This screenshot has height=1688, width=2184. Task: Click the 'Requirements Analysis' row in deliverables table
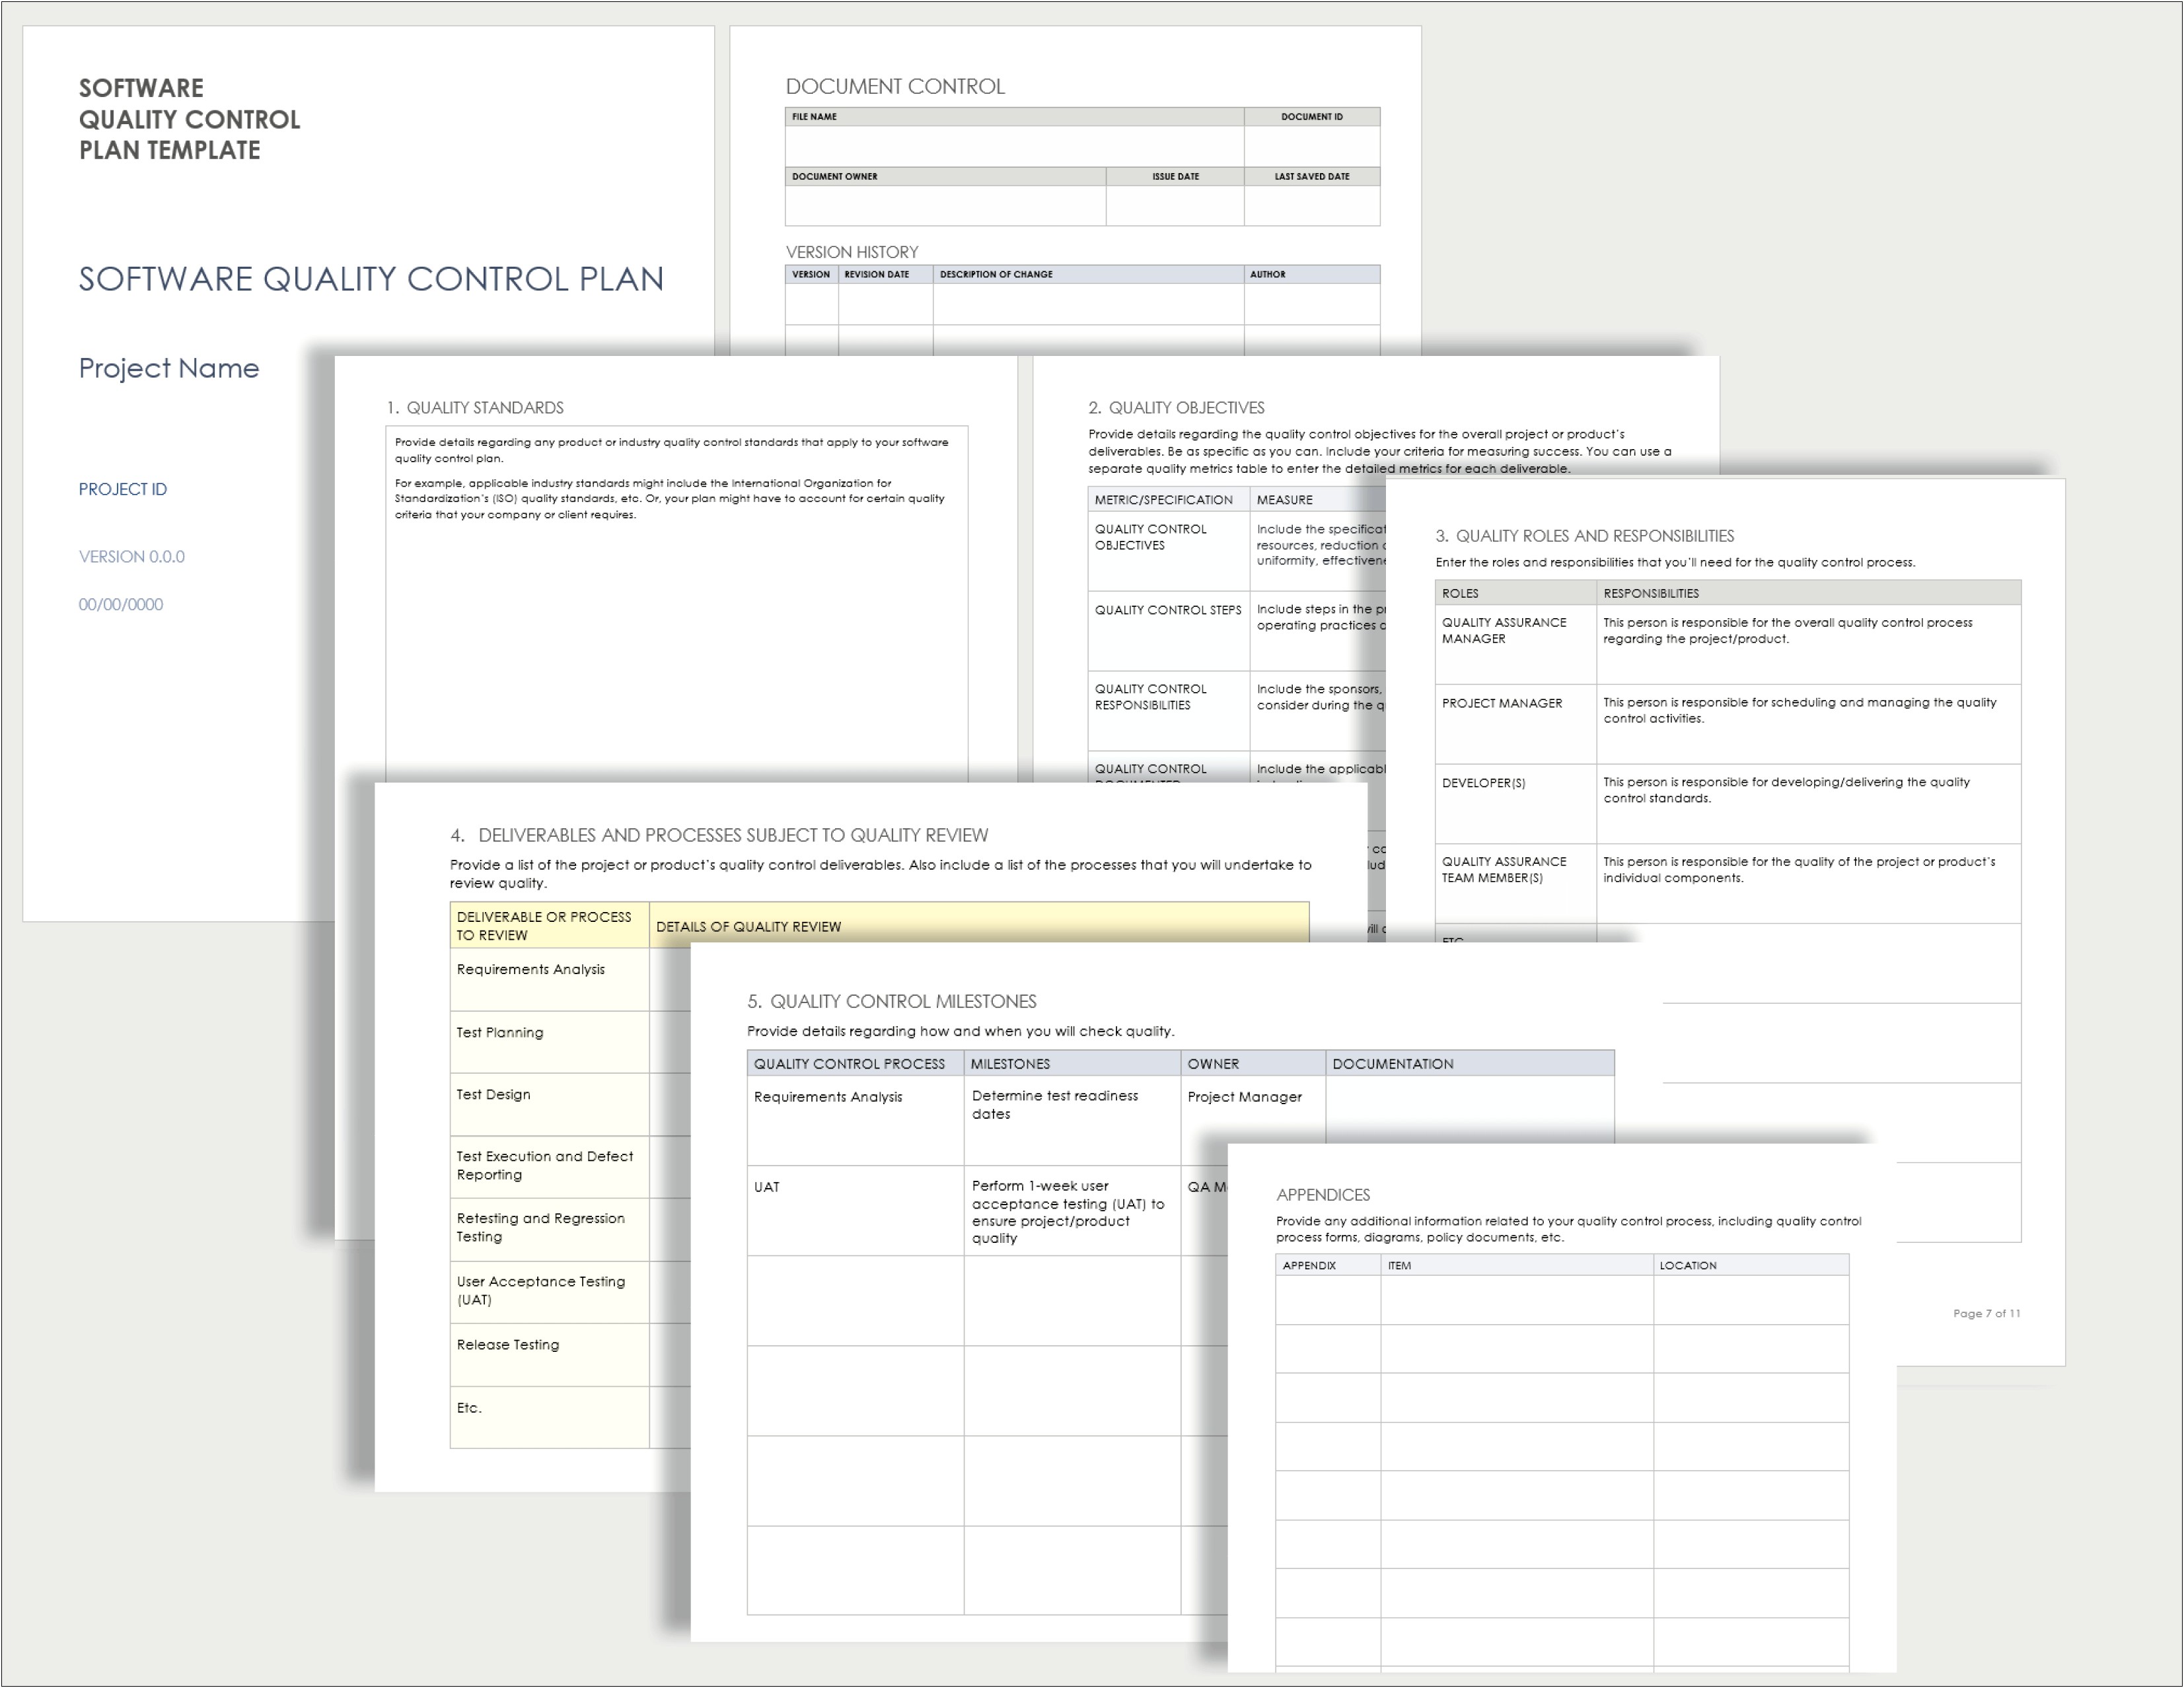pos(549,979)
